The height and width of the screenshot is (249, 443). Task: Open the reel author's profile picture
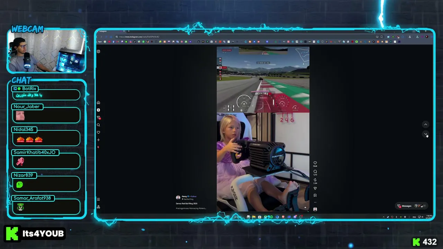(x=178, y=197)
